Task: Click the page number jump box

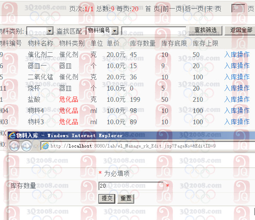Action: click(x=238, y=9)
